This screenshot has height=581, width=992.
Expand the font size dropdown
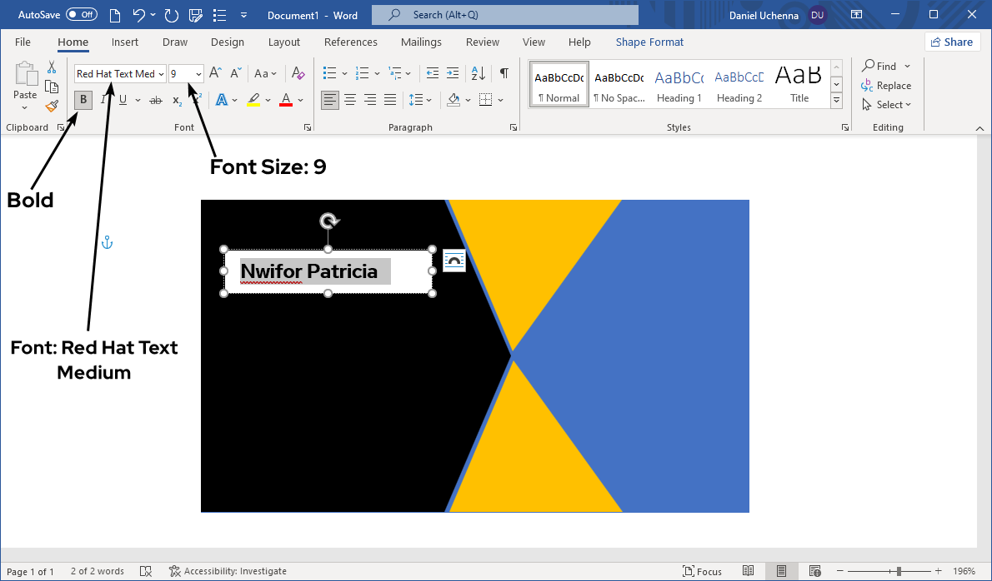[198, 74]
